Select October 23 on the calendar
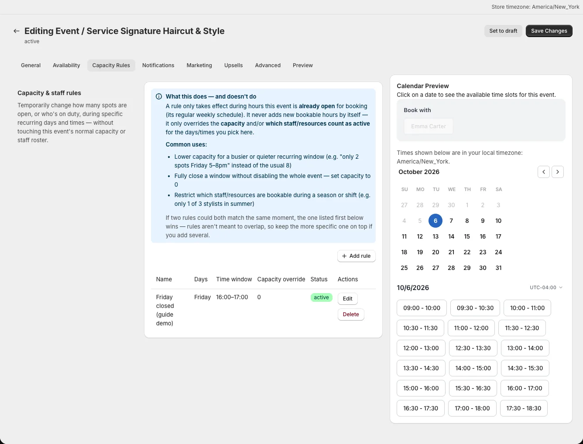 pyautogui.click(x=483, y=252)
